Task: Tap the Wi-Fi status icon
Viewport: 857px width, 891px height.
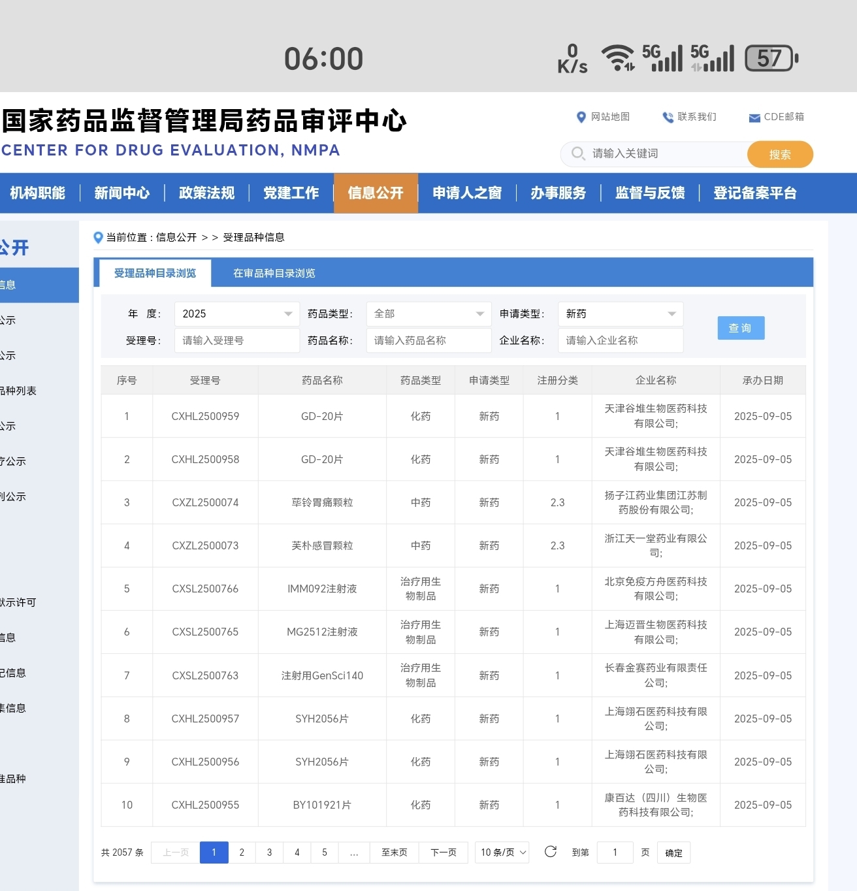Action: [617, 58]
